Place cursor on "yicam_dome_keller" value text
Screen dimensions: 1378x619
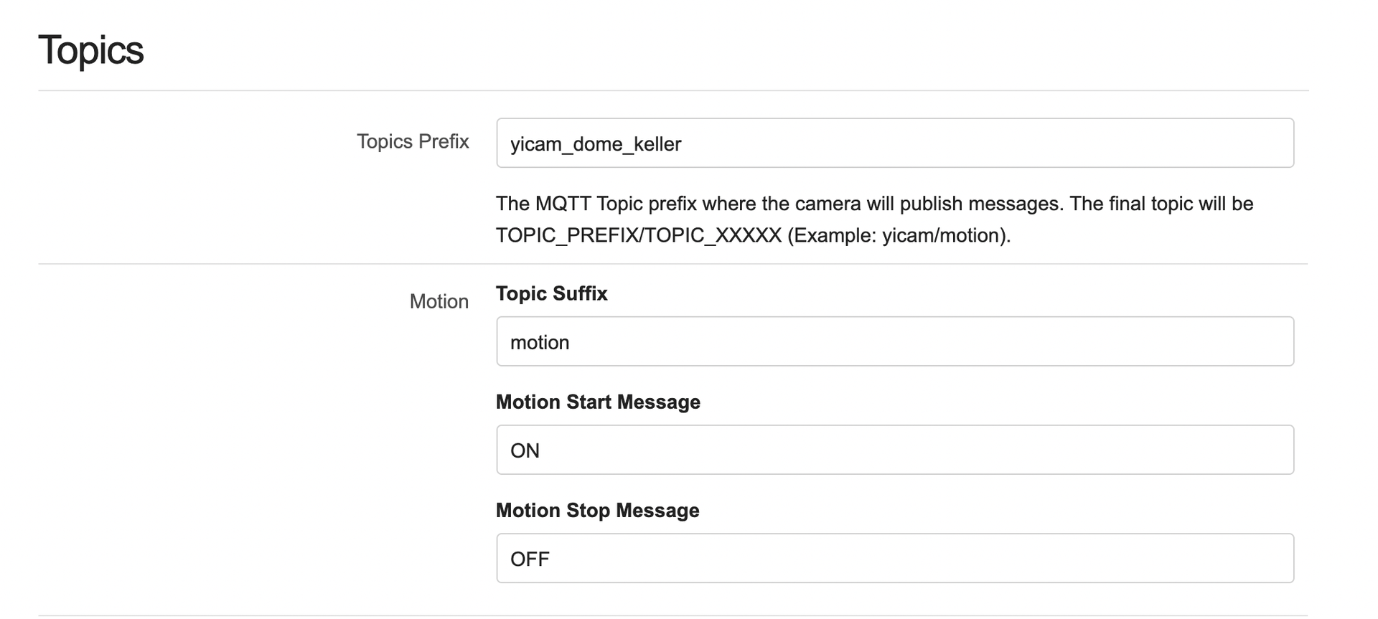(x=596, y=144)
